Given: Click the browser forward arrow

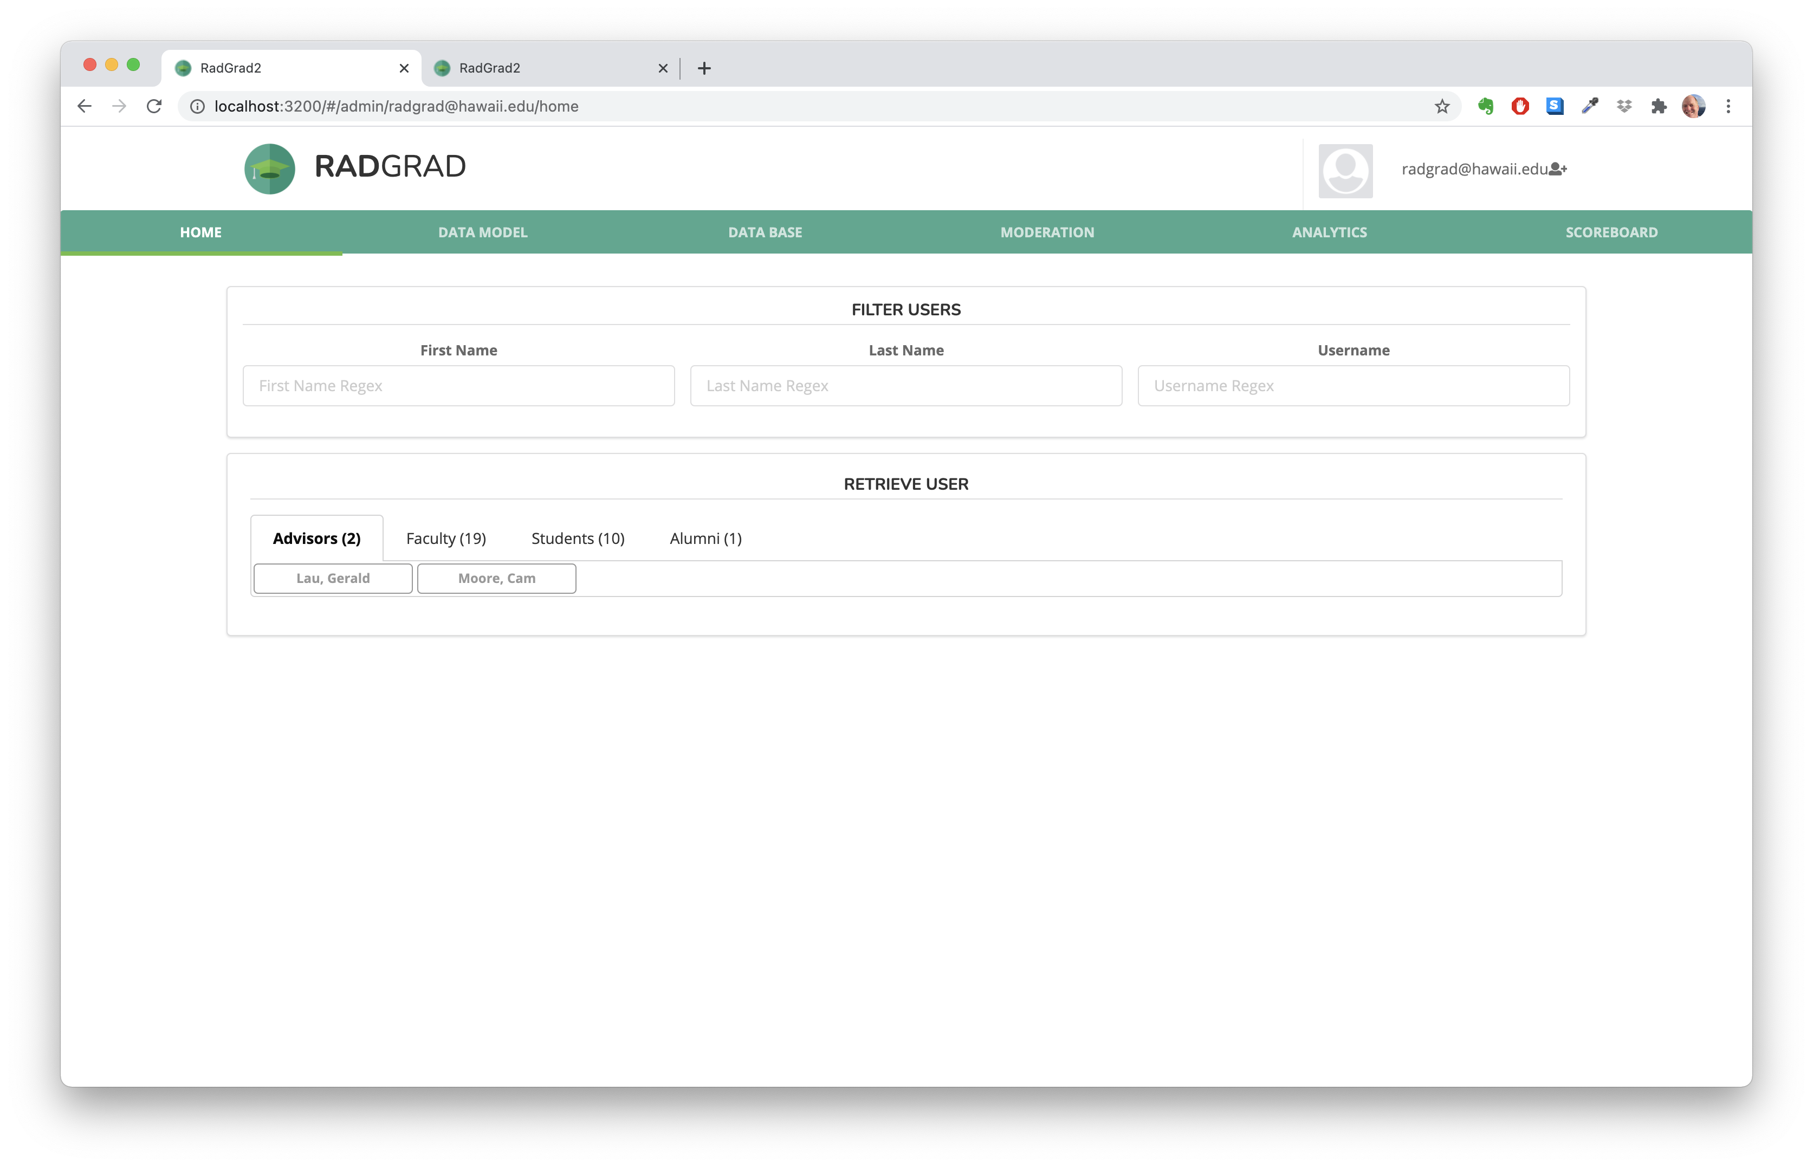Looking at the screenshot, I should pos(119,106).
